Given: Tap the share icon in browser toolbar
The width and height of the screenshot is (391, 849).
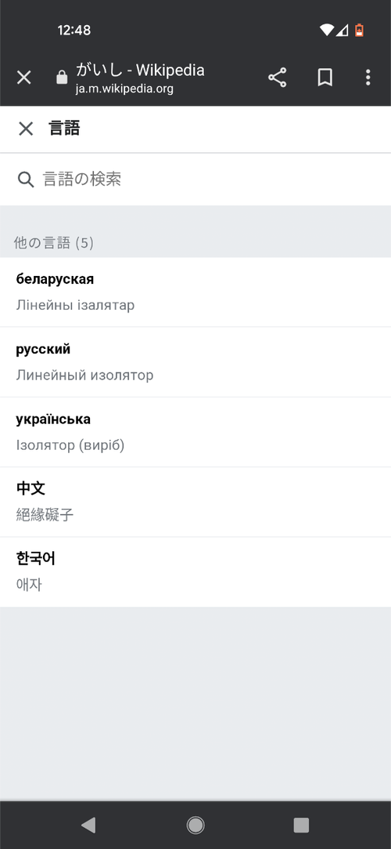Looking at the screenshot, I should tap(277, 78).
